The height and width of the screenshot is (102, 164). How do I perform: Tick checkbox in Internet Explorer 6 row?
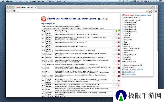click(x=113, y=34)
